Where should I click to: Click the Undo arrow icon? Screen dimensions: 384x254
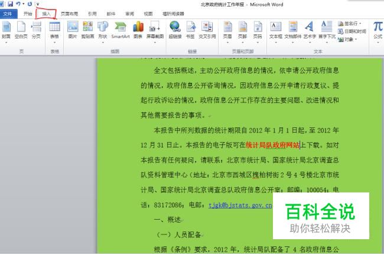tap(18, 4)
